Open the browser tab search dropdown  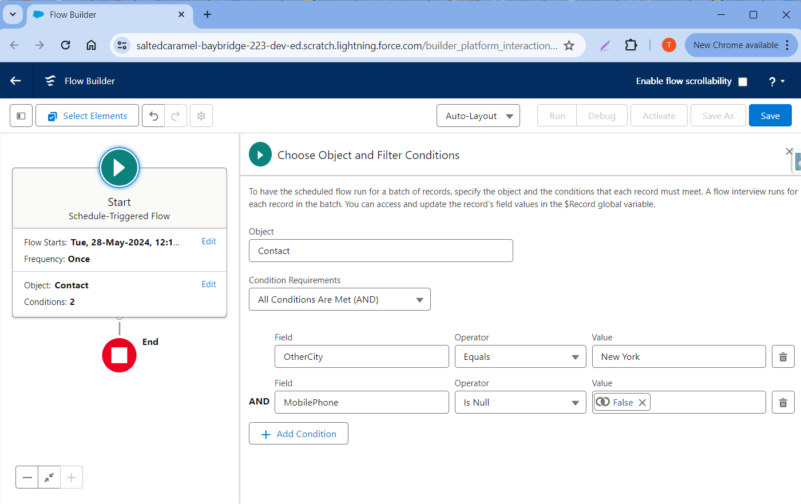(x=13, y=14)
